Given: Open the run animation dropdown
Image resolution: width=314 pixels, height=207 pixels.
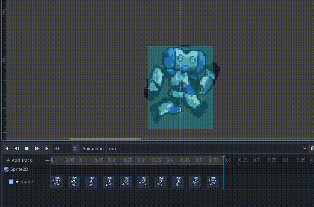Looking at the screenshot, I should 207,149.
